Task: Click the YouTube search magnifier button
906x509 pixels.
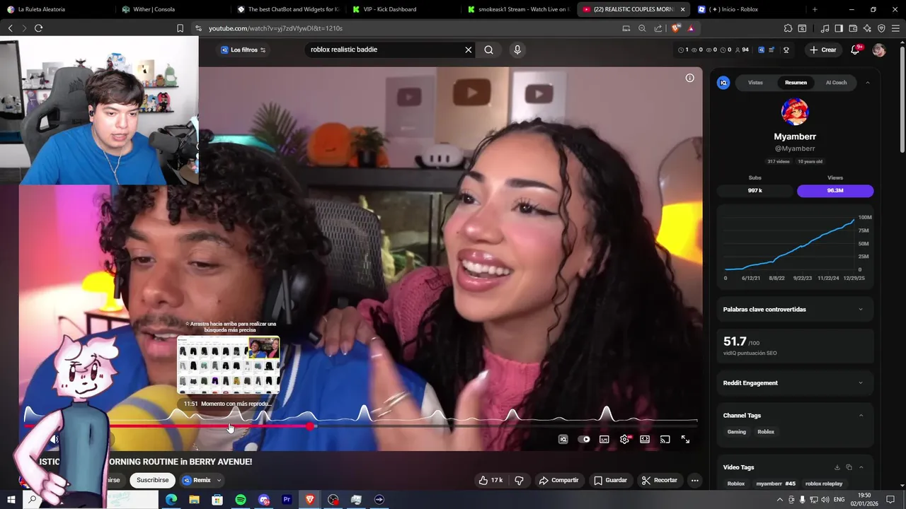Action: coord(488,49)
